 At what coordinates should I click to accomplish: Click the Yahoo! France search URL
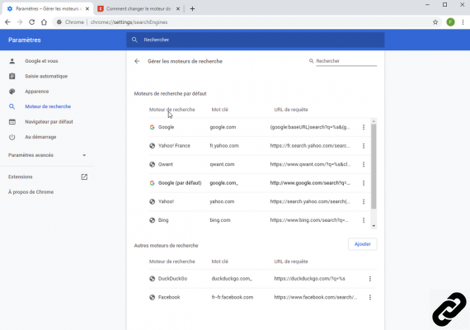(310, 146)
